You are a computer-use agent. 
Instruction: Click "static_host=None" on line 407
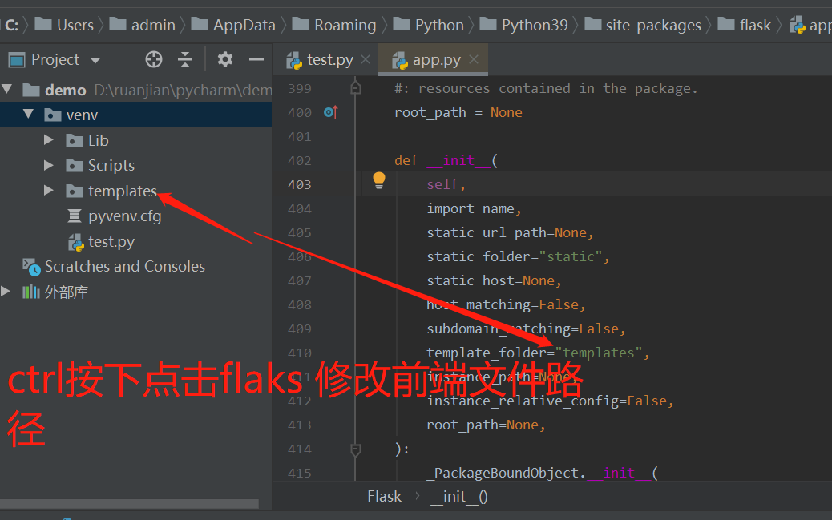[x=491, y=280]
